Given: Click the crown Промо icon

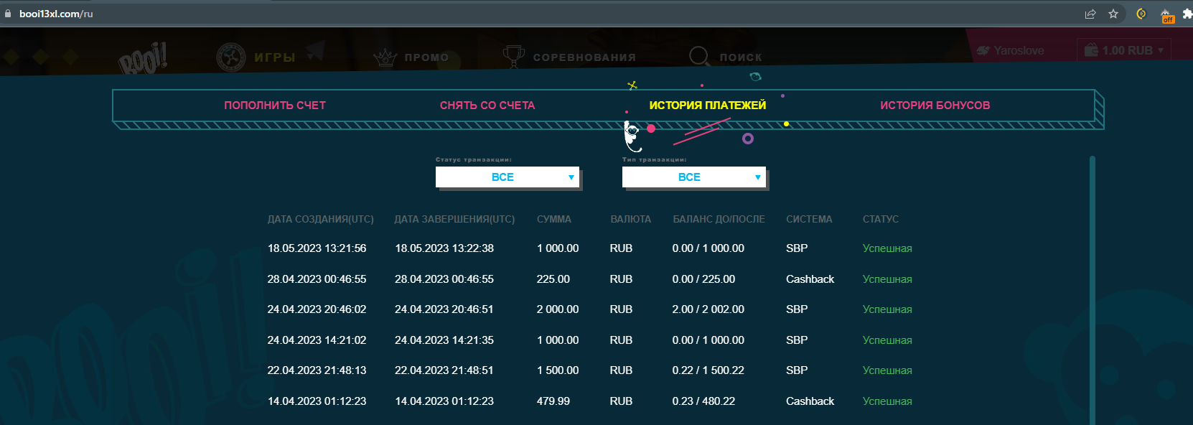Looking at the screenshot, I should click(385, 57).
